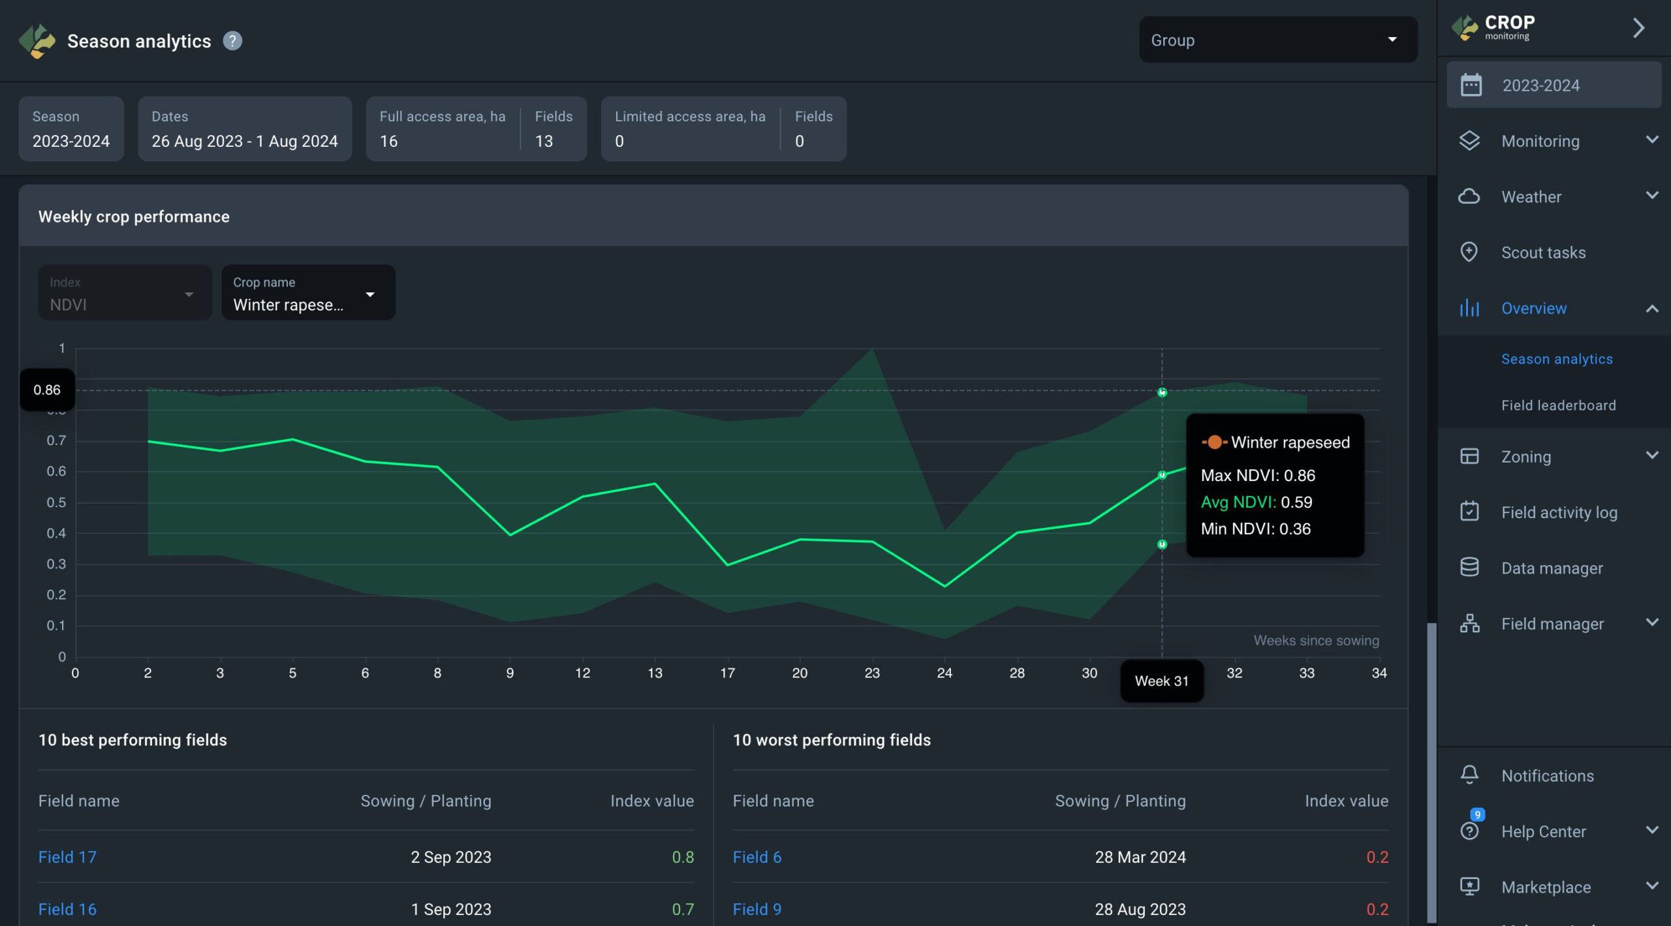Expand the Field manager chevron
Image resolution: width=1671 pixels, height=926 pixels.
1652,623
